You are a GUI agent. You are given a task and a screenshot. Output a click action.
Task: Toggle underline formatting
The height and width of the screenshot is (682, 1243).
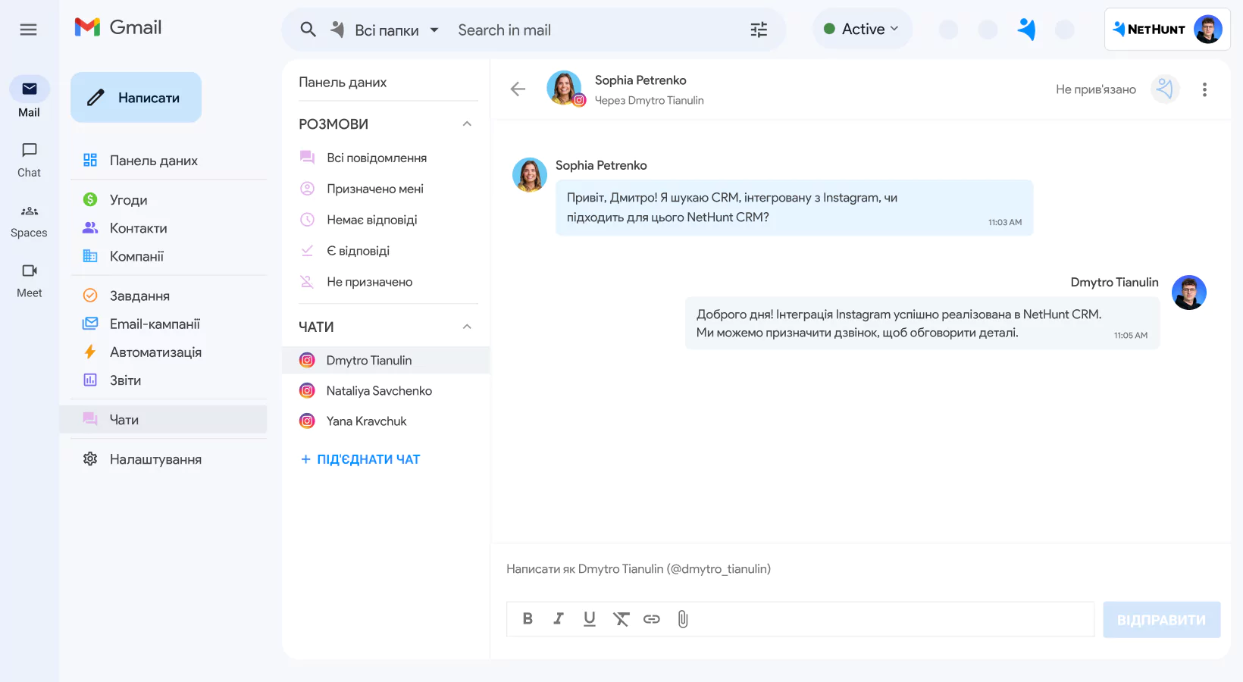pyautogui.click(x=590, y=619)
